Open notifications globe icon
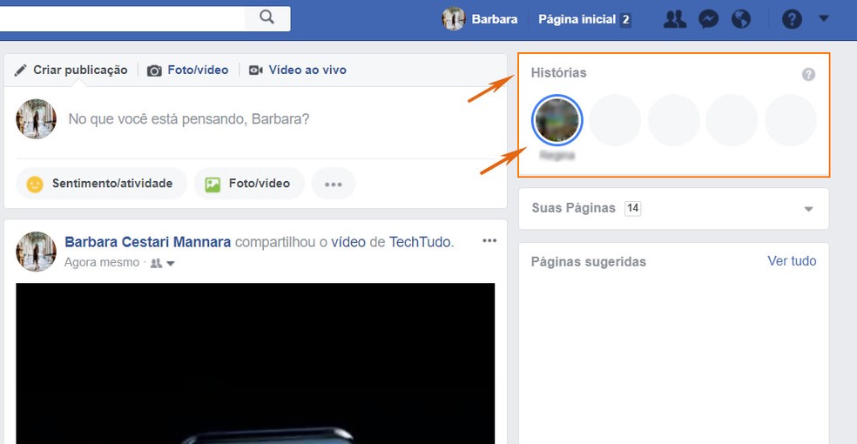 coord(741,20)
